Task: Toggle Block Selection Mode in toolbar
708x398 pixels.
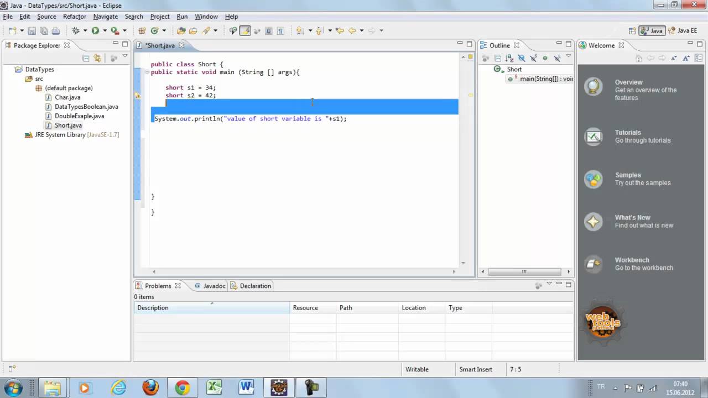Action: point(269,31)
